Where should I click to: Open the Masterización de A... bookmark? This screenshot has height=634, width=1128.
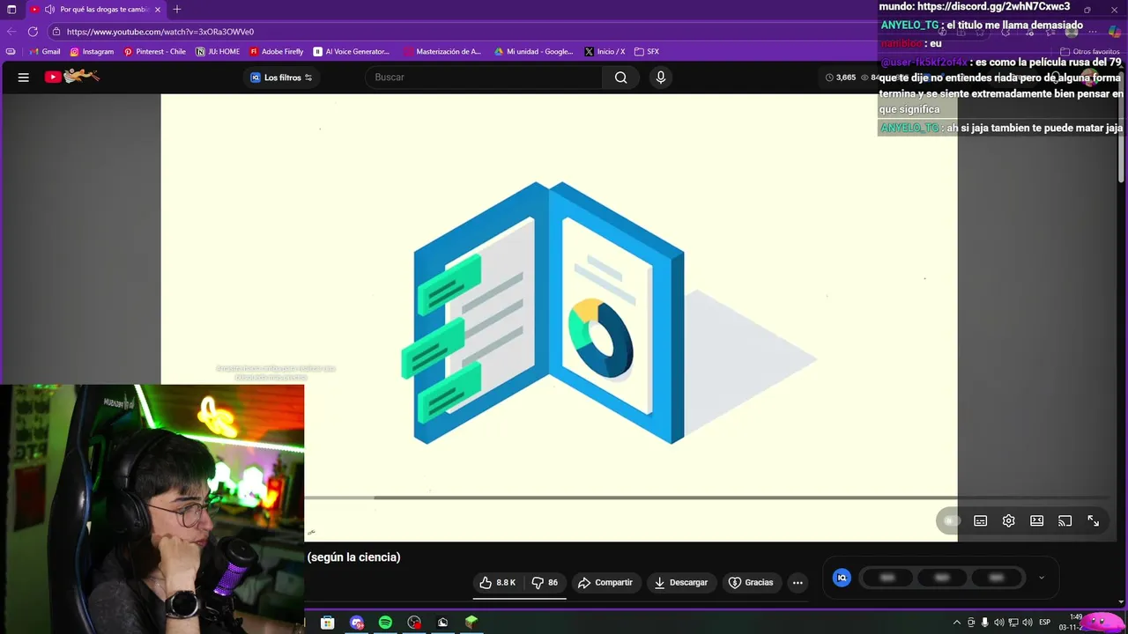tap(442, 51)
